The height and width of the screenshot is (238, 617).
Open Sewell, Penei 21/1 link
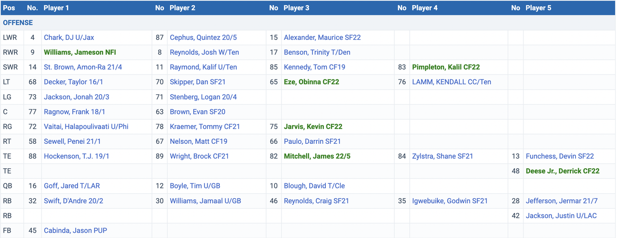[72, 142]
